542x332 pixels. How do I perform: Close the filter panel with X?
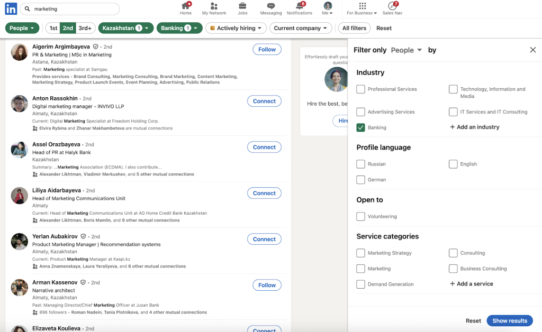(532, 50)
